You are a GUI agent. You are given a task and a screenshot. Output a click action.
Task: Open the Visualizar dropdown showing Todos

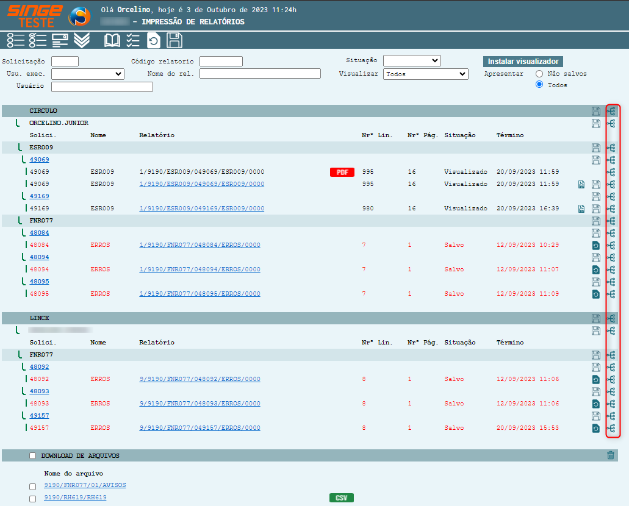click(x=426, y=74)
